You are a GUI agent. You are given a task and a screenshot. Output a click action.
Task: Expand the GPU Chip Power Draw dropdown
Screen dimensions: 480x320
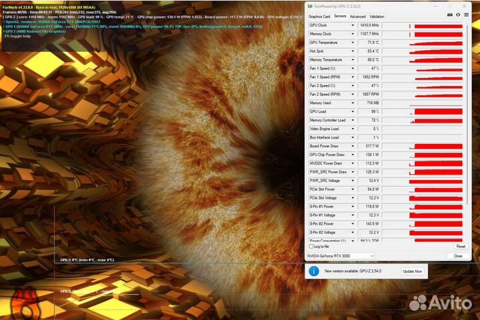[353, 155]
